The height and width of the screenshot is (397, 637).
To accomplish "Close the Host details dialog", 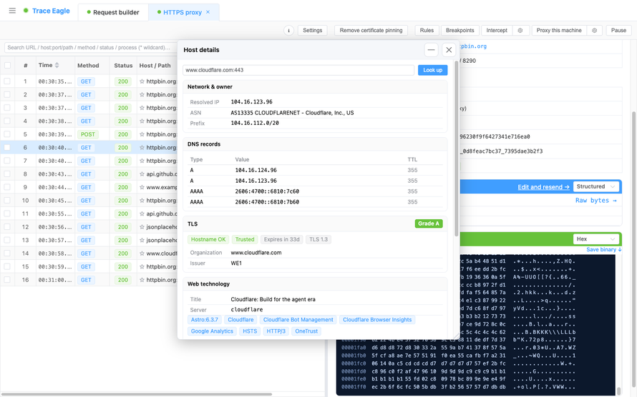I will [449, 50].
